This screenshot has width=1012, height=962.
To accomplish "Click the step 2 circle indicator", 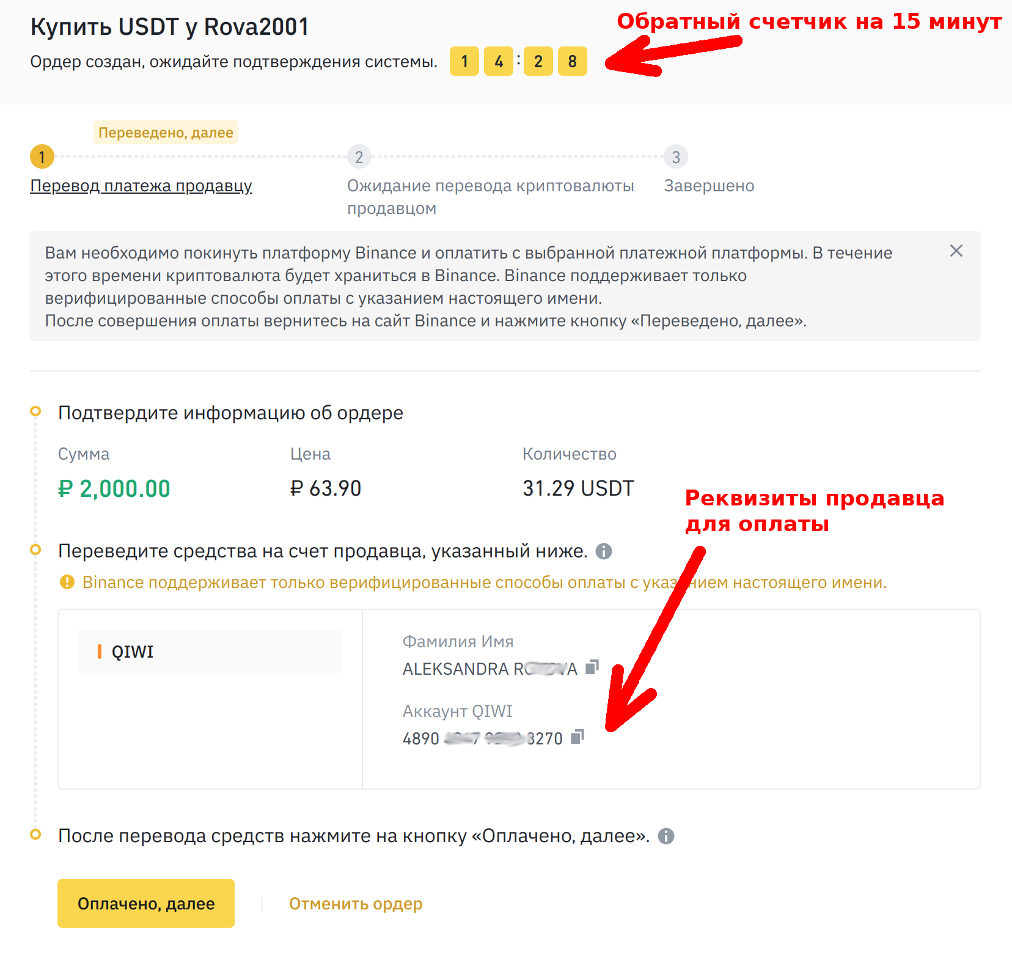I will tap(359, 157).
